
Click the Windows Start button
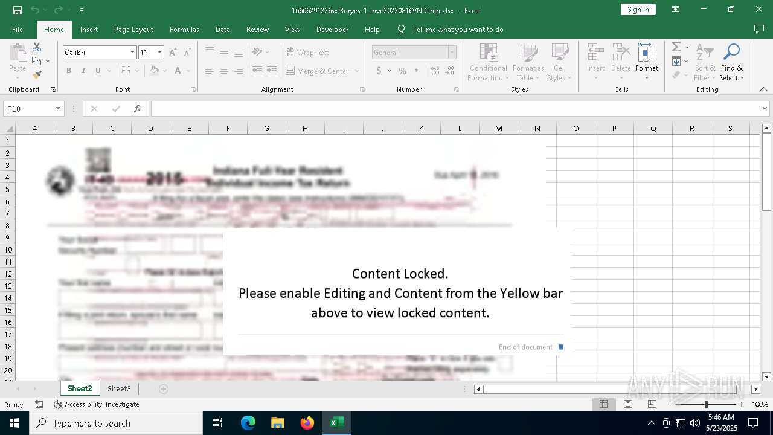coord(14,423)
